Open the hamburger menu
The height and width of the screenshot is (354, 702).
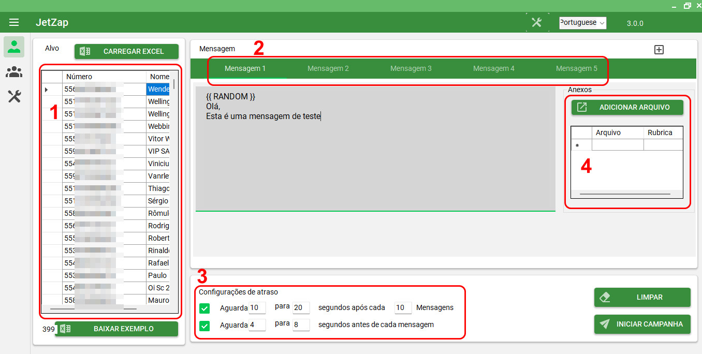14,22
